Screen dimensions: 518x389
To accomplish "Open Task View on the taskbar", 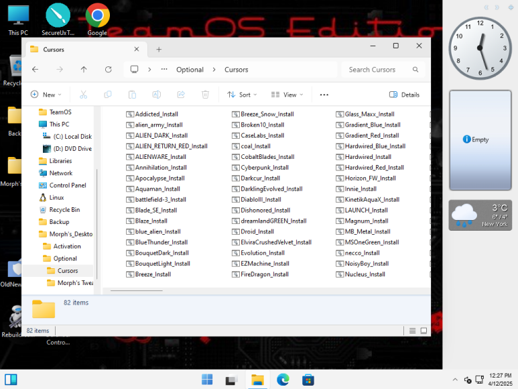I will (232, 380).
